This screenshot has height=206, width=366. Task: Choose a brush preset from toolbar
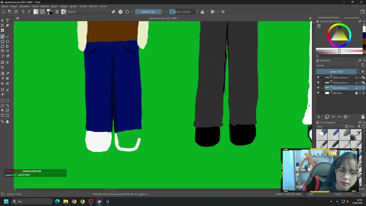pyautogui.click(x=64, y=12)
